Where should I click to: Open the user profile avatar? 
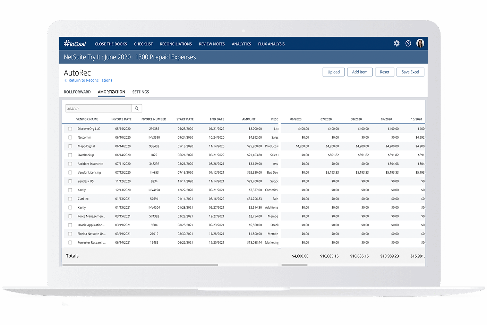420,43
